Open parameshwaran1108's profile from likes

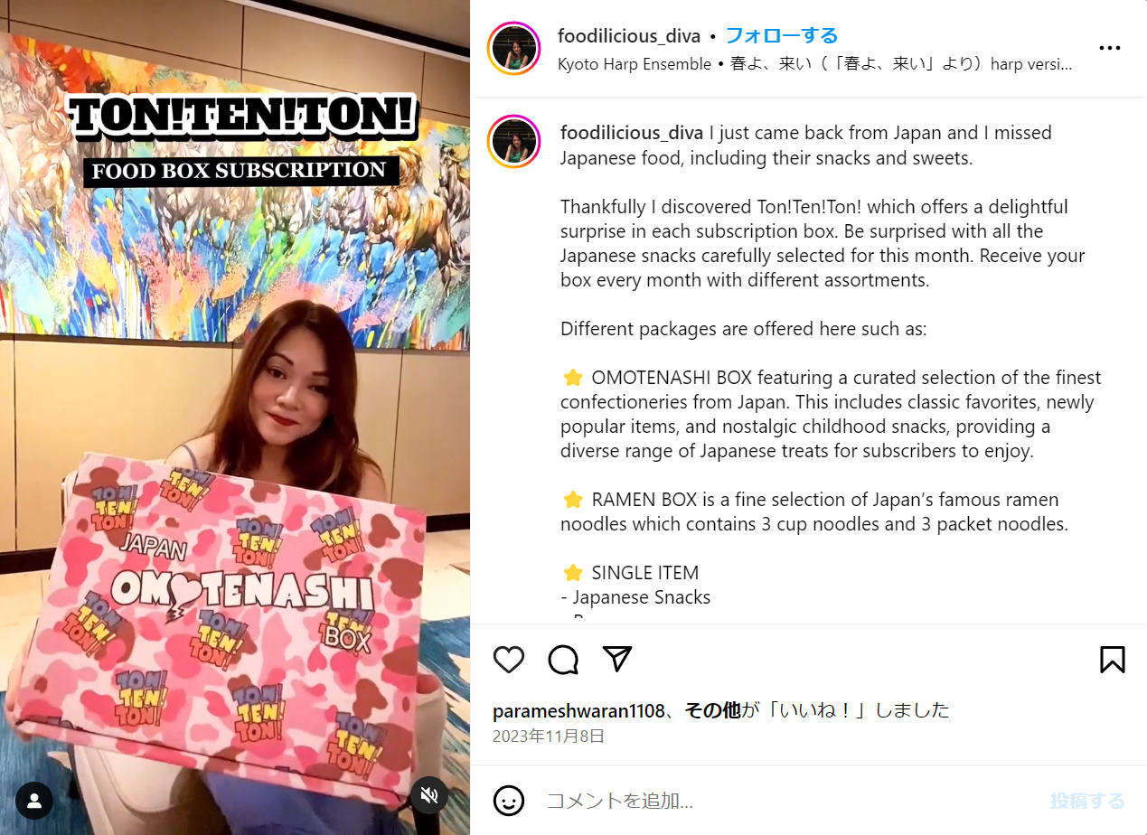(x=578, y=710)
